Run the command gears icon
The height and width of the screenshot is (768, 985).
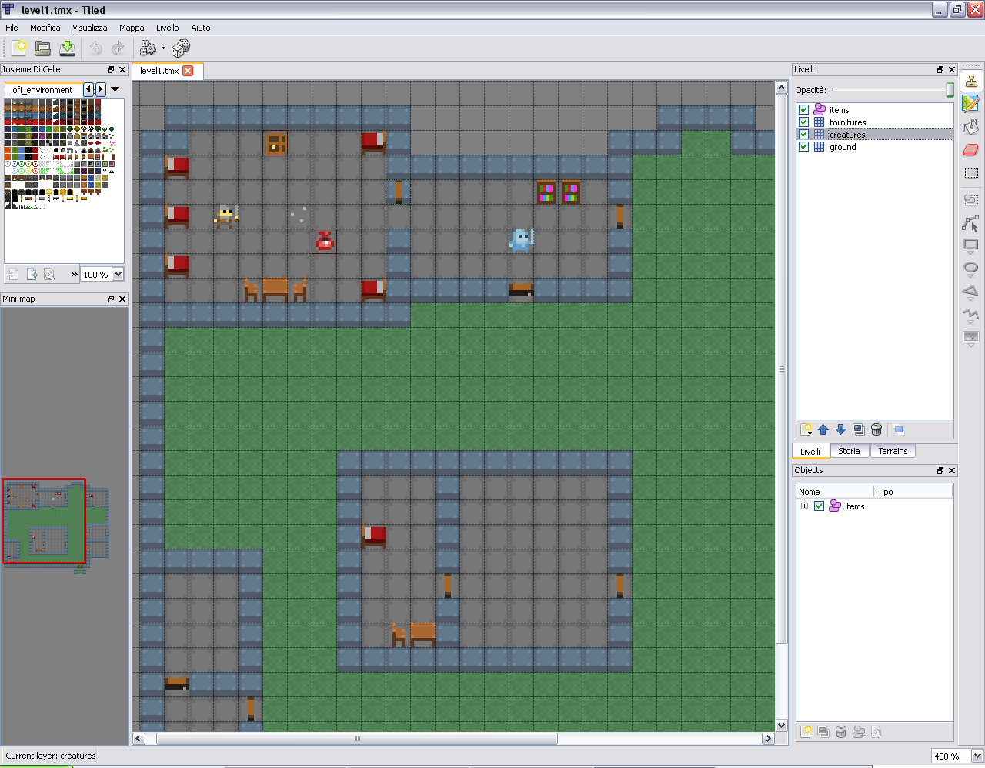point(148,48)
